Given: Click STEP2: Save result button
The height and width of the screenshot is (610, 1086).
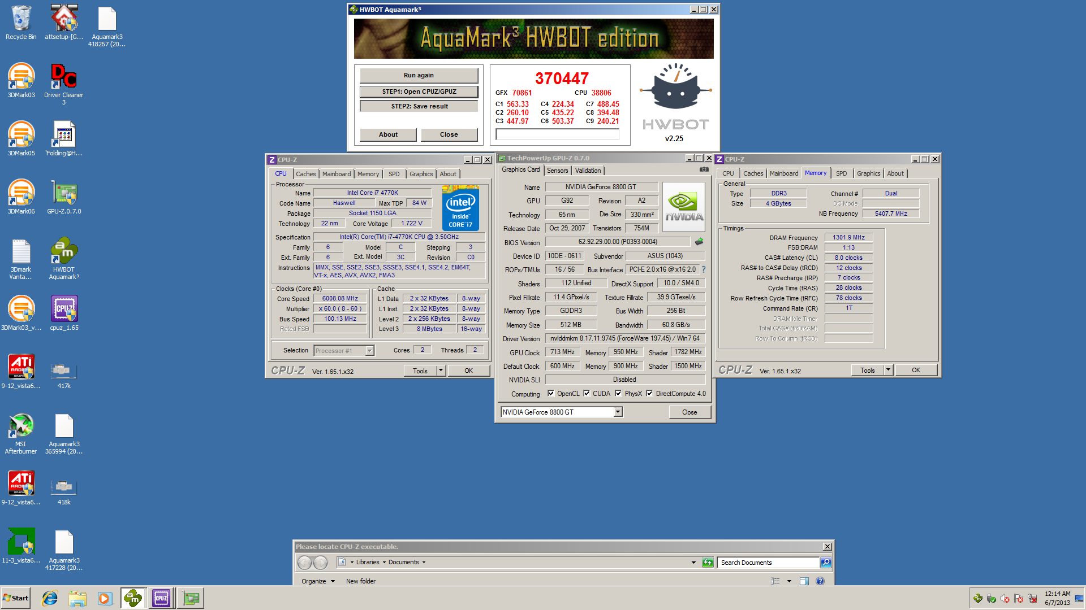Looking at the screenshot, I should 419,106.
